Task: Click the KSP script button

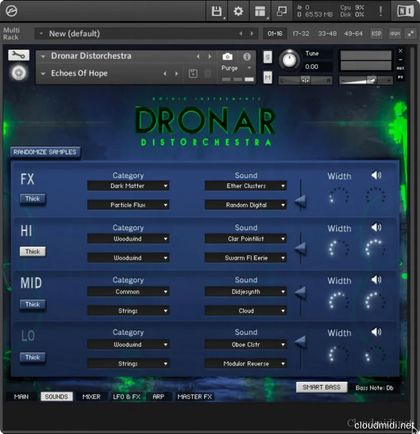Action: tap(376, 34)
